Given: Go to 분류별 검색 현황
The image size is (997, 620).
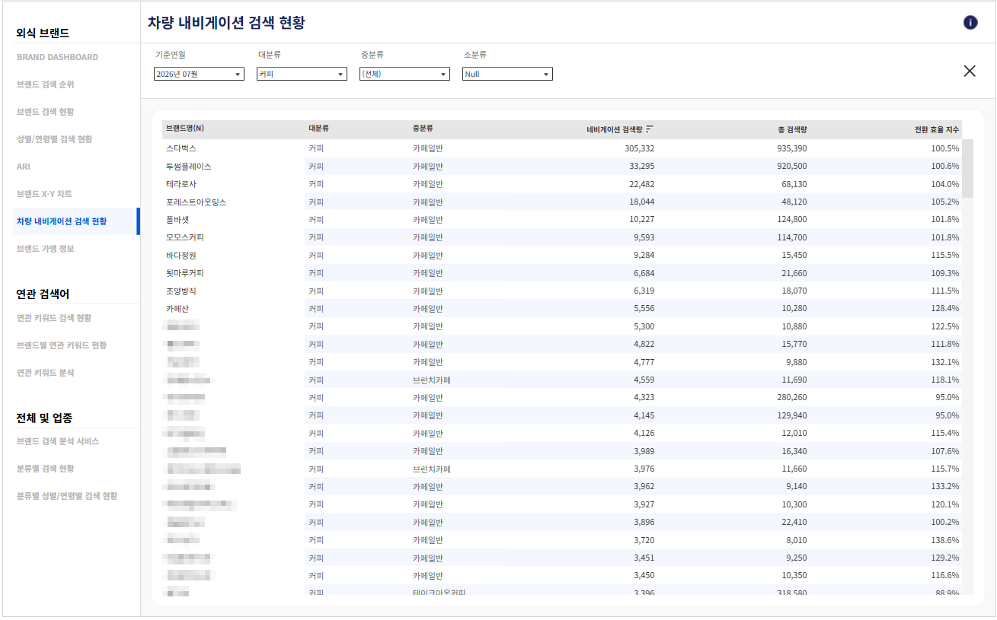Looking at the screenshot, I should click(x=46, y=469).
